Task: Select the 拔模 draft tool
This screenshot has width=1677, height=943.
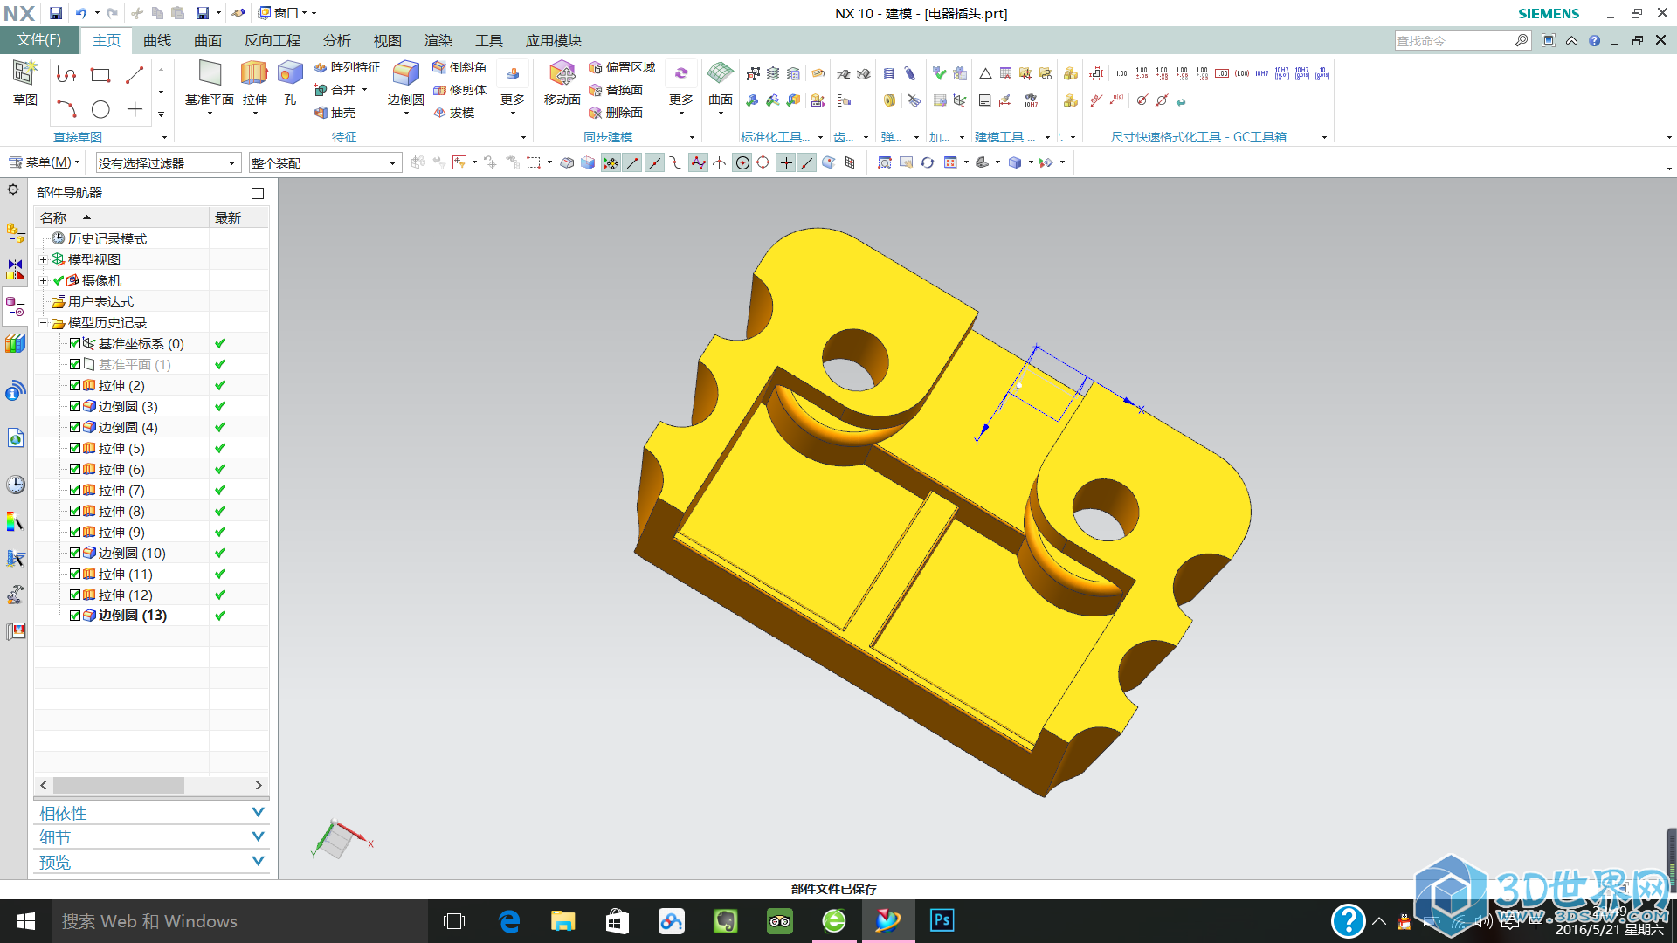Action: click(454, 113)
